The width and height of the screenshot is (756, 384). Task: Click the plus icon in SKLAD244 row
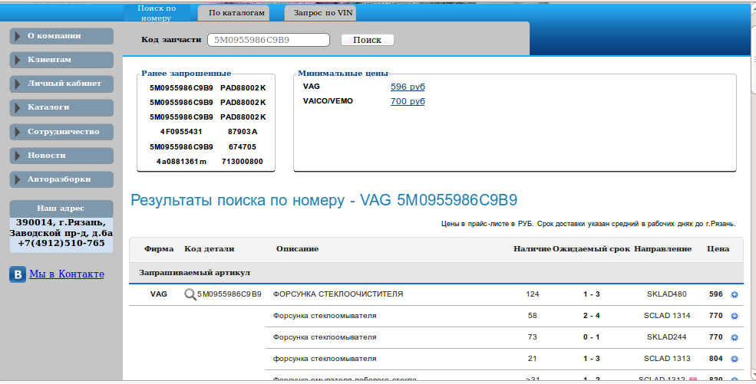(x=735, y=337)
